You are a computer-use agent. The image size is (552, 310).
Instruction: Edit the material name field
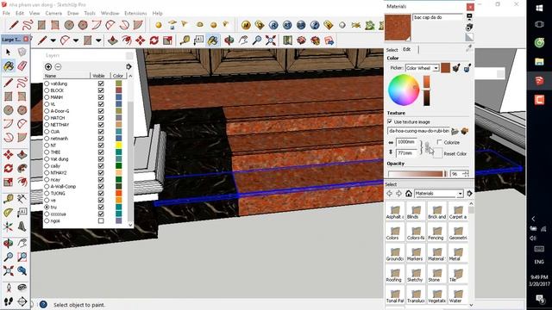tap(438, 17)
